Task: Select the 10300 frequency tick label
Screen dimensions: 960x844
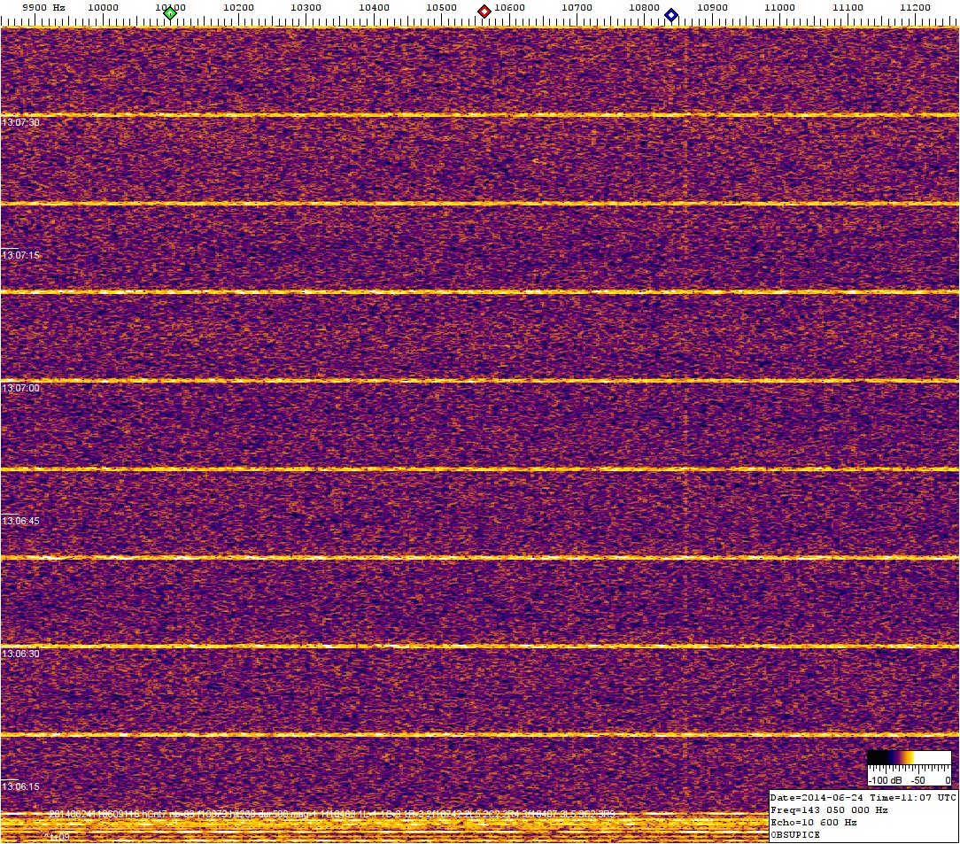Action: (306, 7)
